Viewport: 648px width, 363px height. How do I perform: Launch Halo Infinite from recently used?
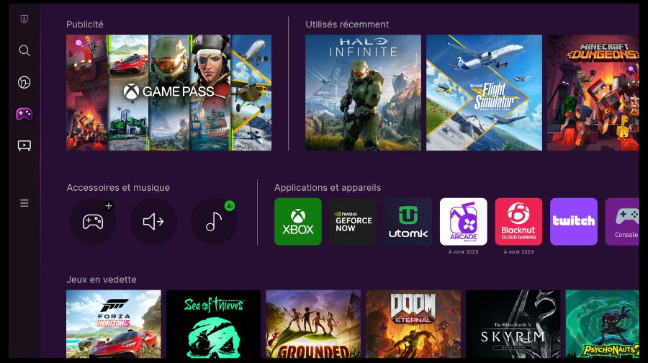364,92
